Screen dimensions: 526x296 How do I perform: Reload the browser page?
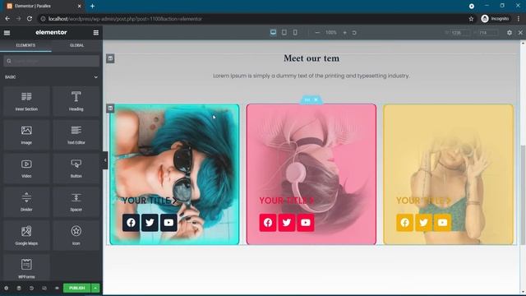click(x=30, y=19)
